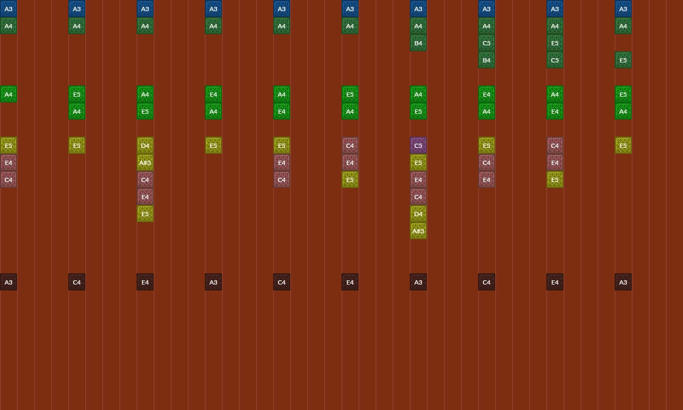
Task: Select bottom pink E4 beneath pink C4
Action: coord(487,179)
